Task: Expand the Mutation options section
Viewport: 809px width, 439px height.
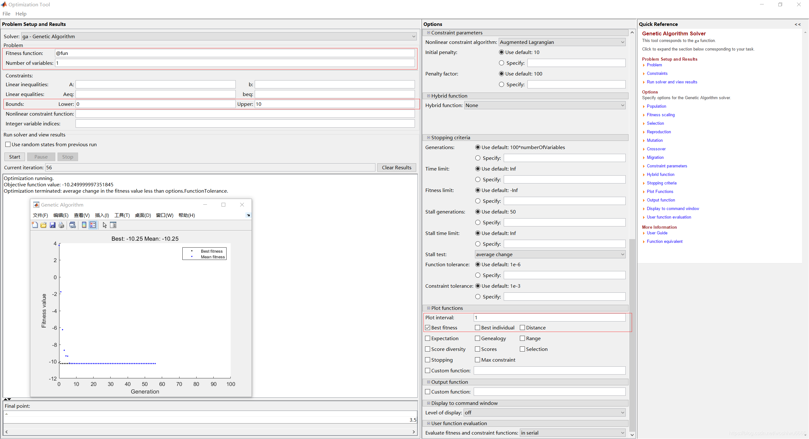Action: tap(654, 140)
